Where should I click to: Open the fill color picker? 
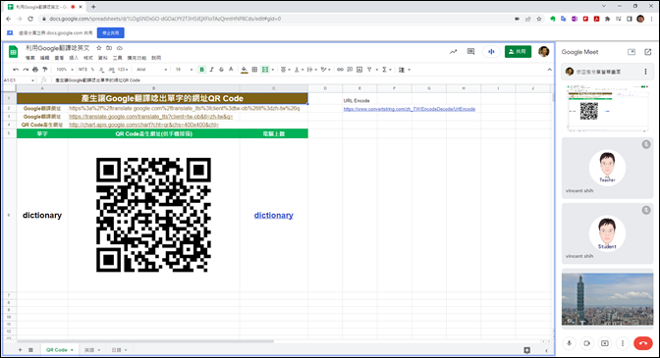(245, 70)
